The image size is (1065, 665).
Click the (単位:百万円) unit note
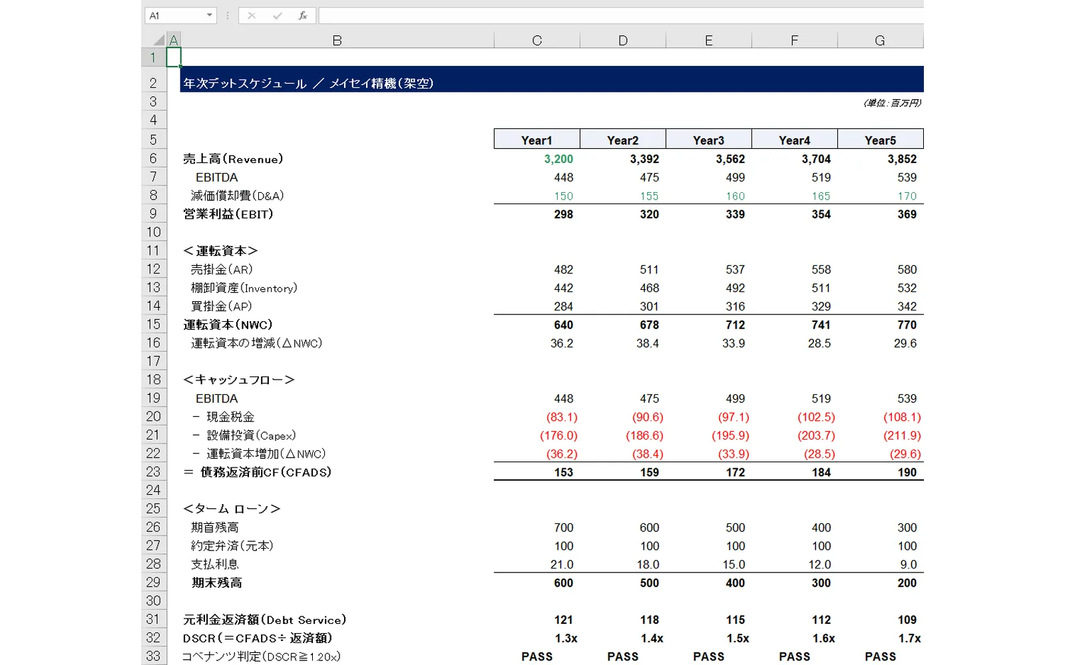893,103
